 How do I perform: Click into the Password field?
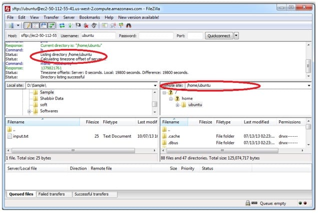[156, 35]
